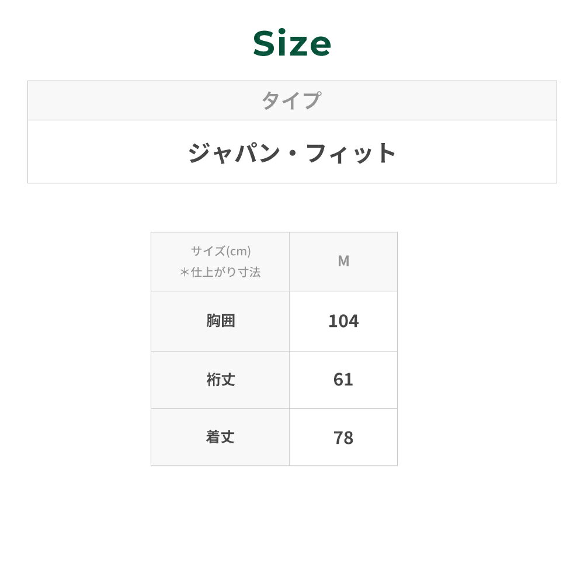Click the asterisk before 仕上がり寸法
Viewport: 584px width, 584px height.
click(x=185, y=272)
